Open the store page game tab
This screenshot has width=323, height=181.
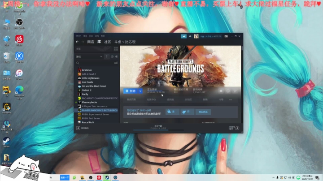click(131, 99)
